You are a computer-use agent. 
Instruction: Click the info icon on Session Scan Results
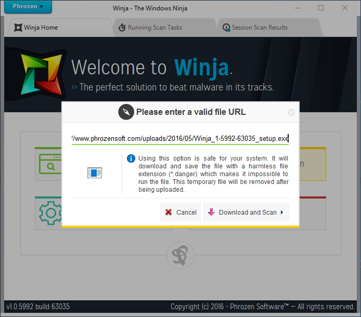pos(226,28)
